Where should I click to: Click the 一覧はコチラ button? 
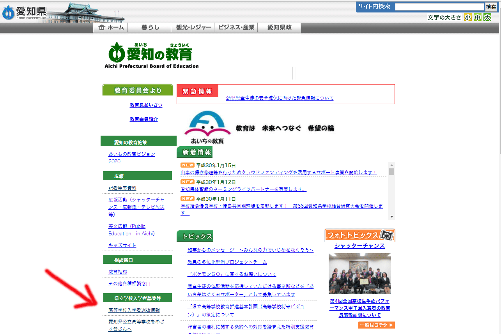click(x=376, y=325)
